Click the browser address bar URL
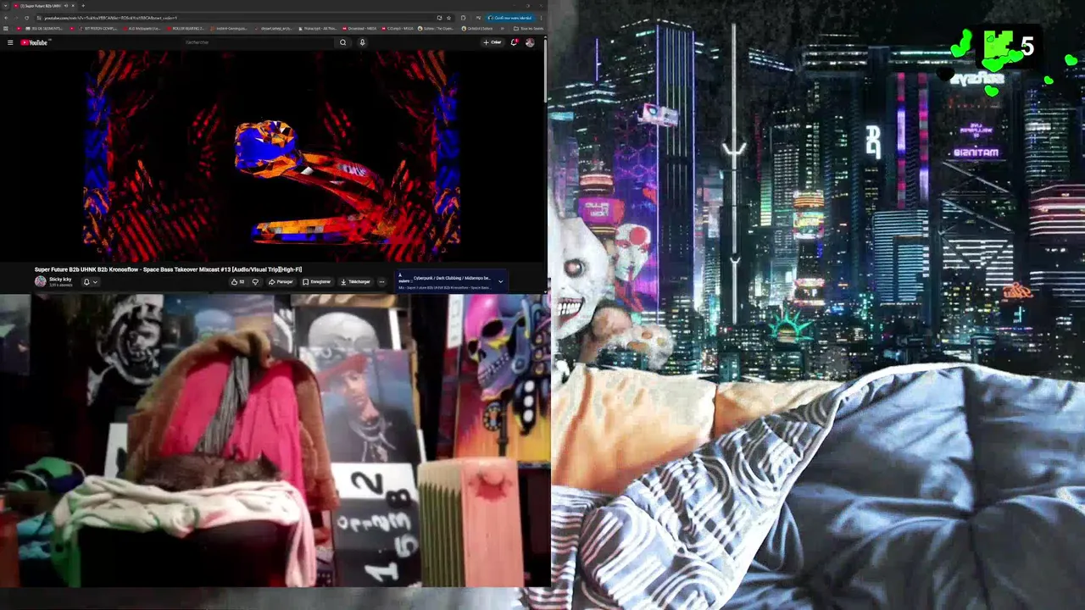 (x=111, y=18)
